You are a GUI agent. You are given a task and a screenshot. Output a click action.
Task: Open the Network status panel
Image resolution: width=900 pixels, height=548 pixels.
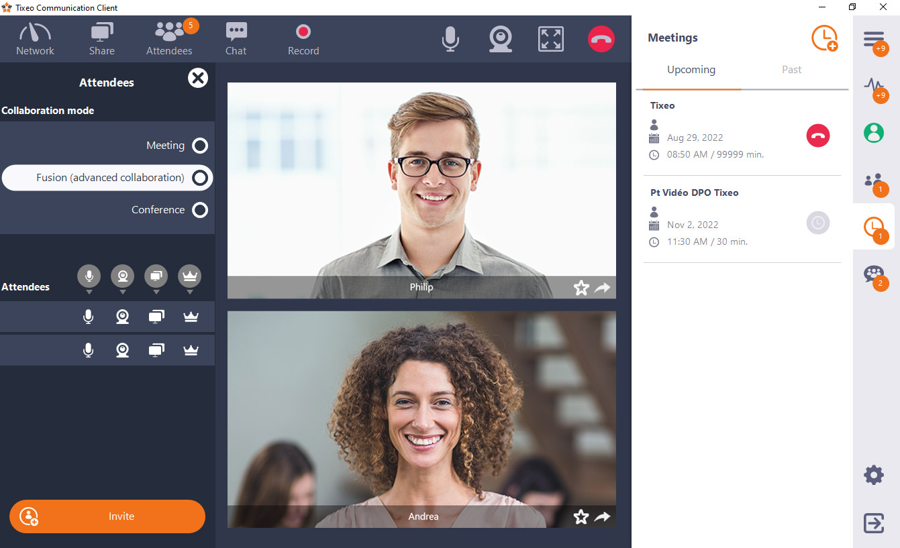(x=35, y=39)
